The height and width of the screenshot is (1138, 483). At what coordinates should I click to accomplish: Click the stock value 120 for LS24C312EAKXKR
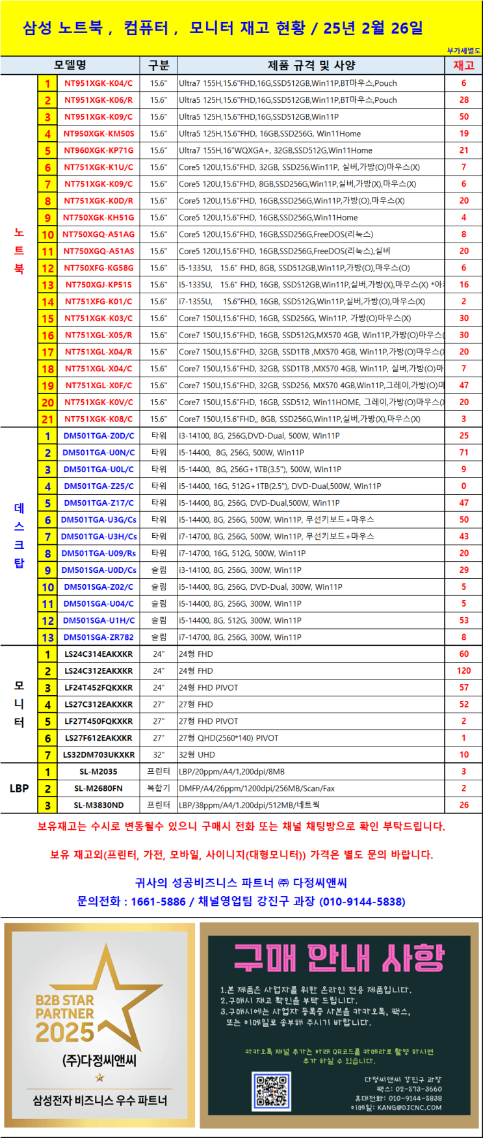pyautogui.click(x=463, y=671)
